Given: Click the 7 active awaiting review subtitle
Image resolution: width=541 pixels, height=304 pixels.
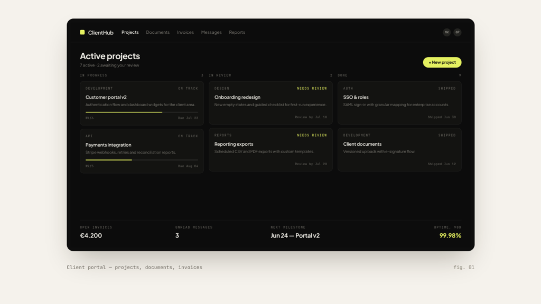Looking at the screenshot, I should point(110,65).
